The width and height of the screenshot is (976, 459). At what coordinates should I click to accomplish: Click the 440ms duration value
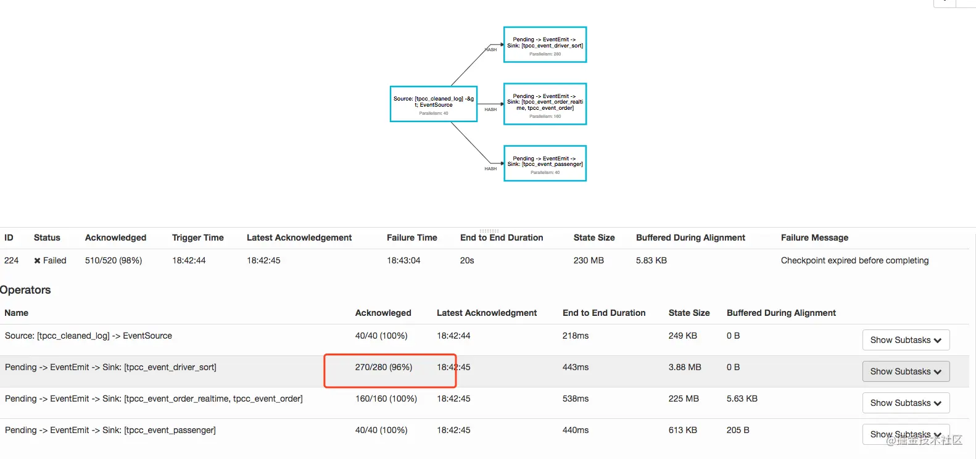coord(576,430)
